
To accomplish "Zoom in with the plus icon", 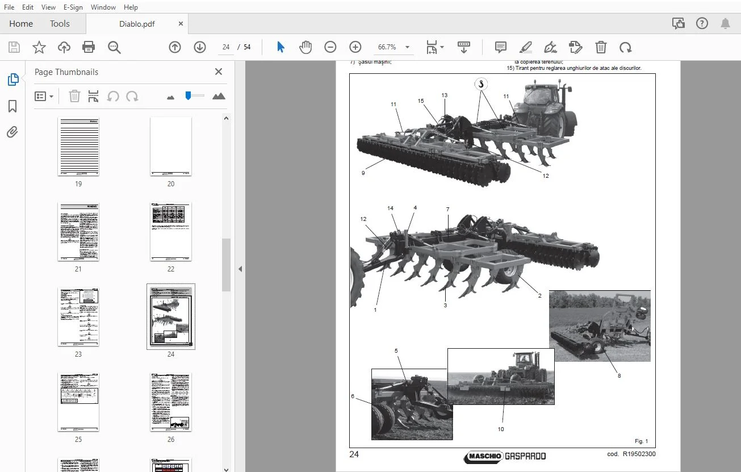I will [x=355, y=47].
